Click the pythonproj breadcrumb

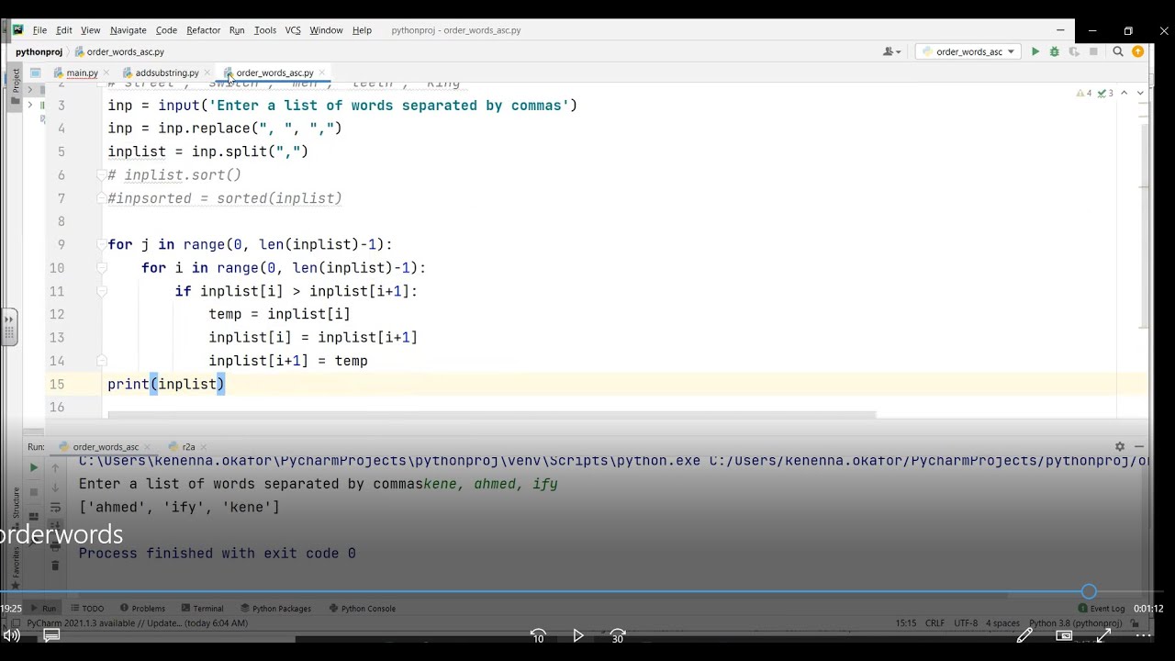tap(39, 52)
